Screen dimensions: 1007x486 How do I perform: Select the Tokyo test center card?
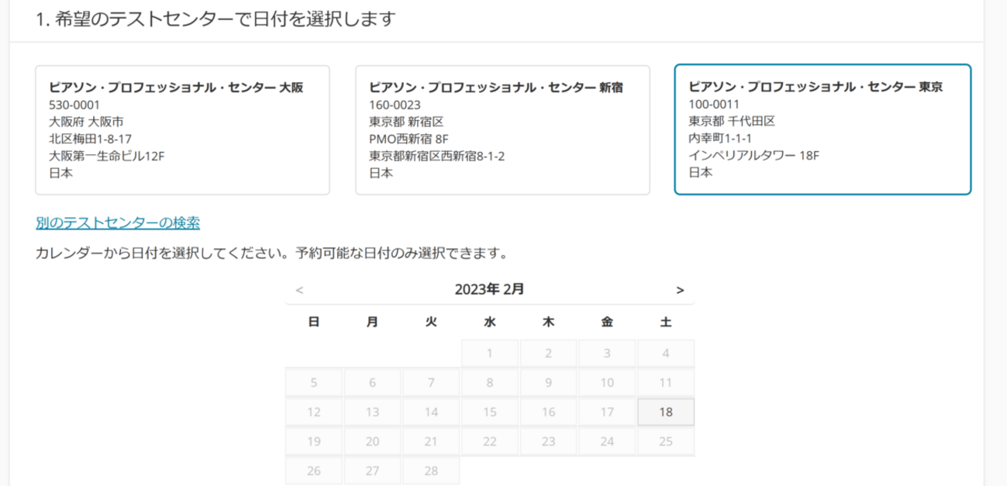point(822,129)
